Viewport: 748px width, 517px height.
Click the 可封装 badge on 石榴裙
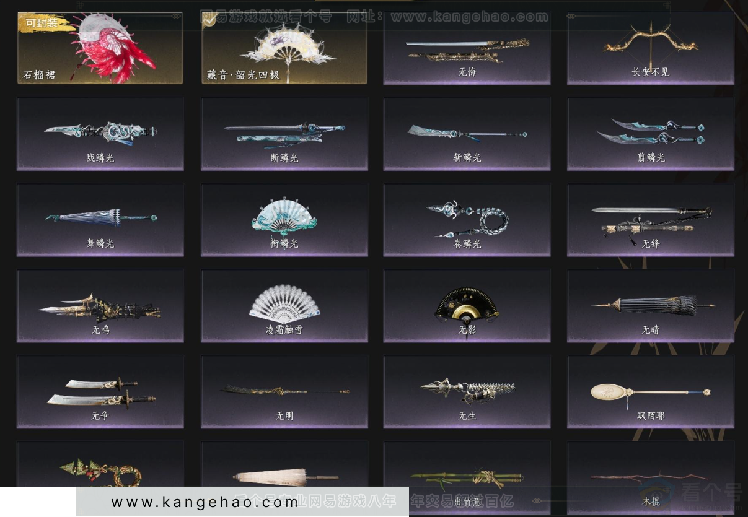tap(42, 23)
